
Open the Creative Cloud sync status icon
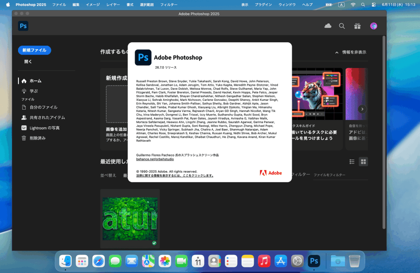(328, 26)
